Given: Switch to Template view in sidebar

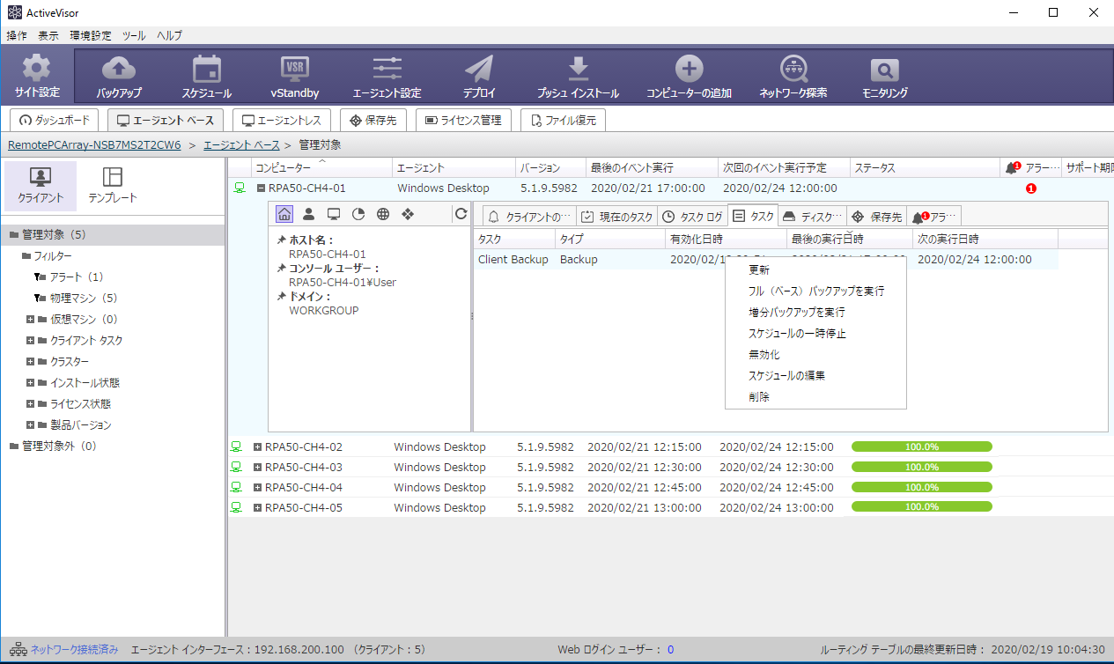Looking at the screenshot, I should click(x=113, y=185).
